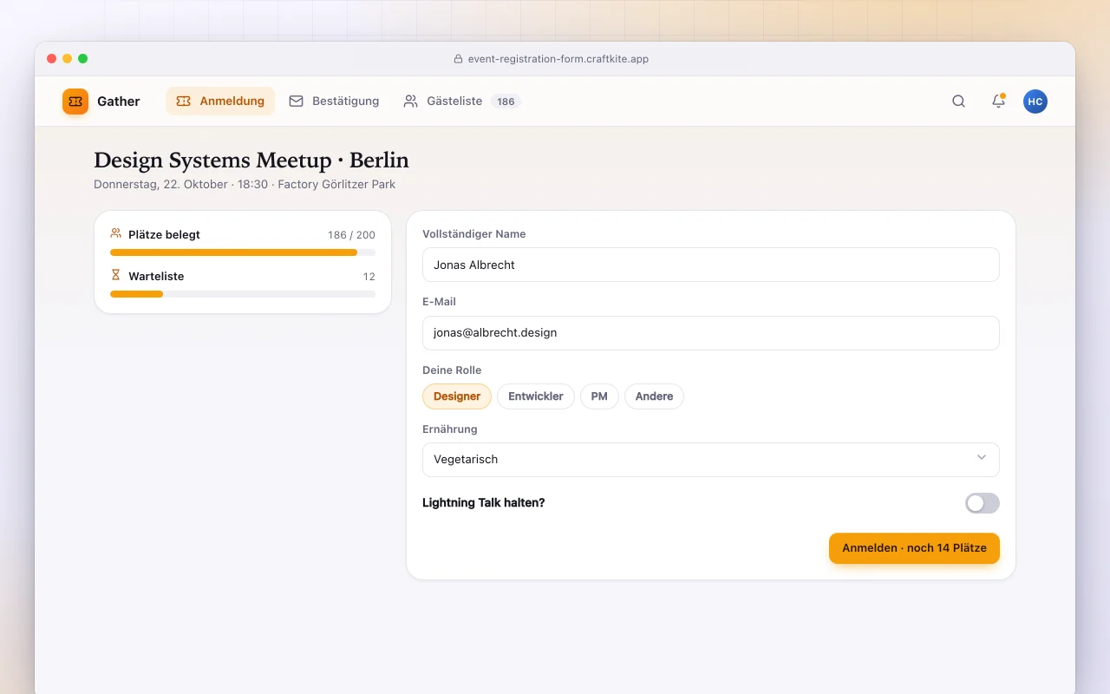Click the URL event-registration-form.craftkite.app
Image resolution: width=1110 pixels, height=694 pixels.
pos(558,59)
